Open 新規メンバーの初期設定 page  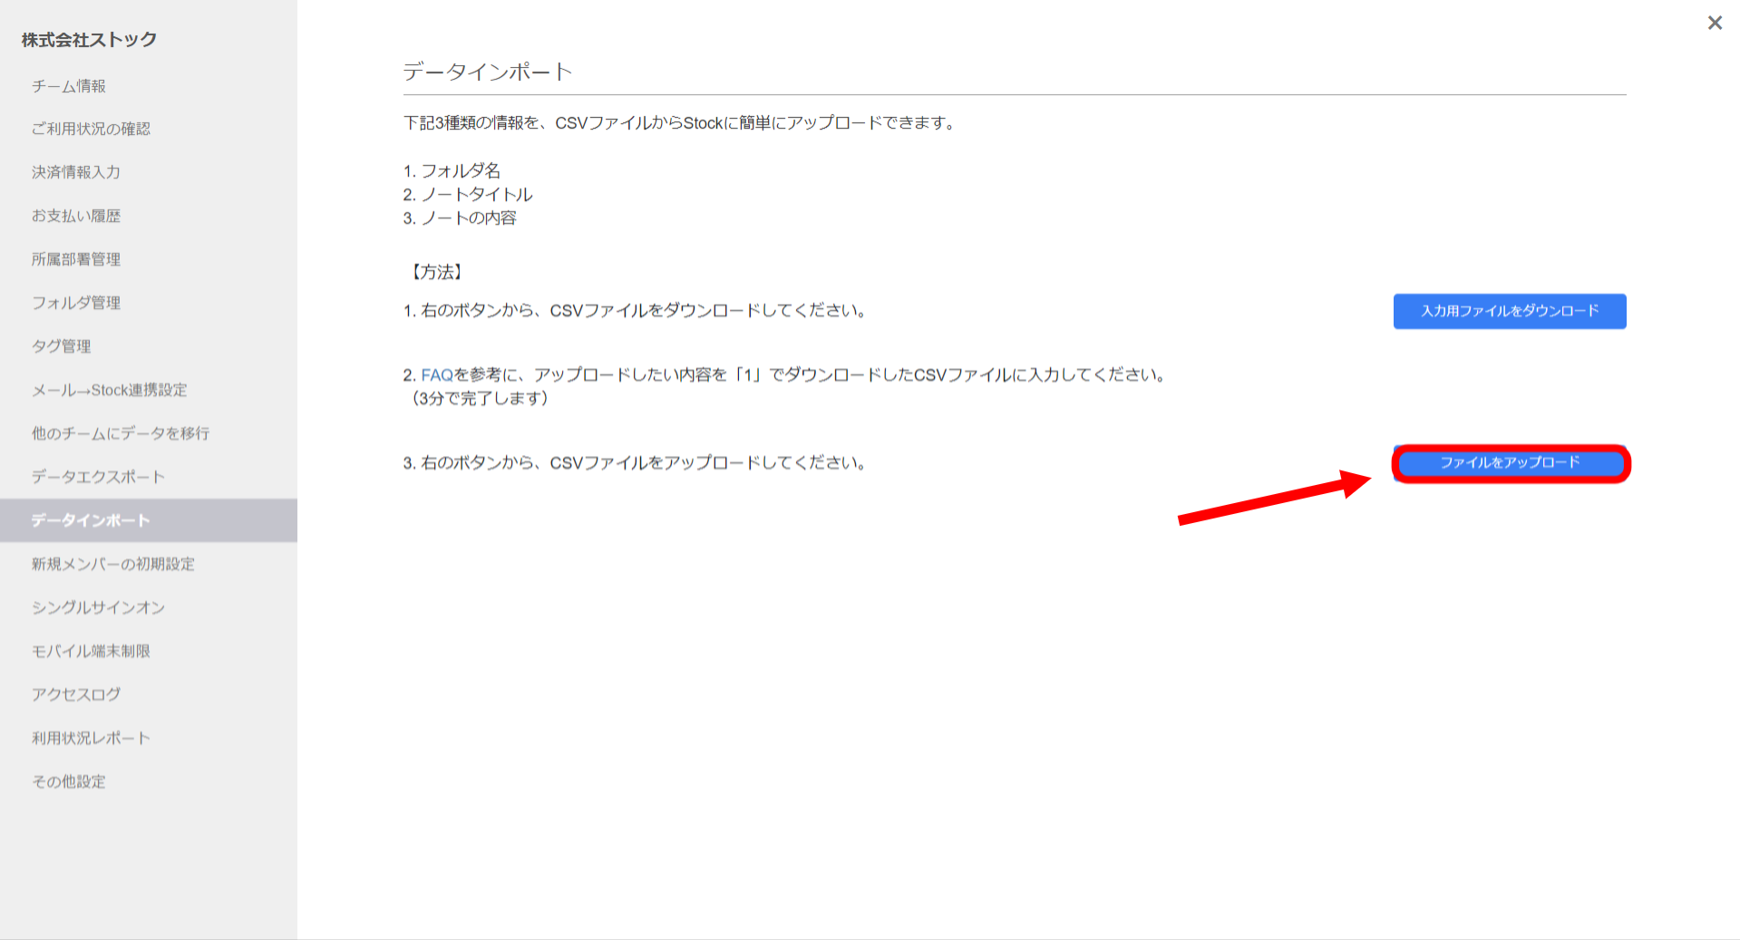click(112, 563)
